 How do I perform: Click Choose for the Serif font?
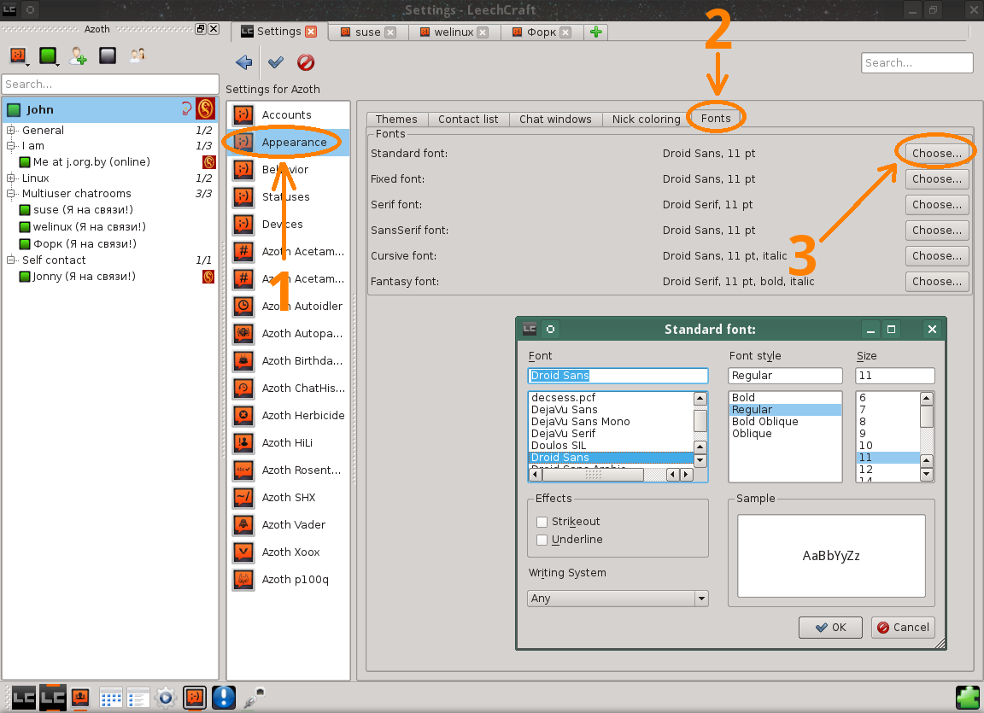point(937,204)
